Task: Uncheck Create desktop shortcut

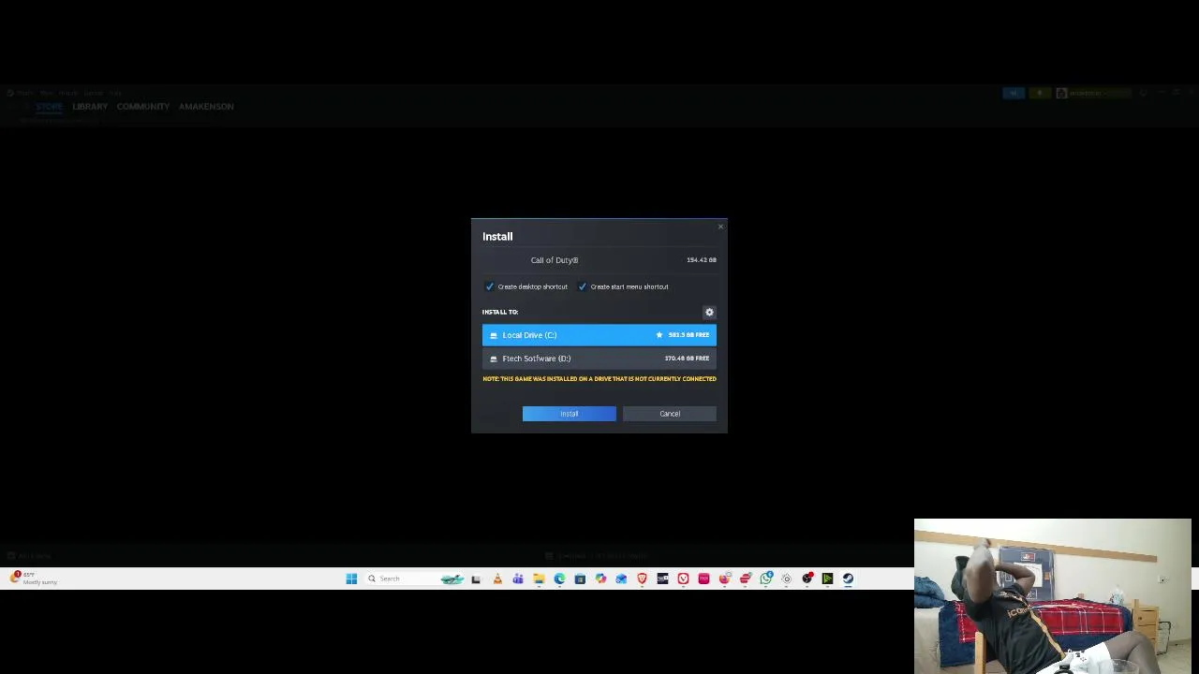Action: tap(489, 286)
